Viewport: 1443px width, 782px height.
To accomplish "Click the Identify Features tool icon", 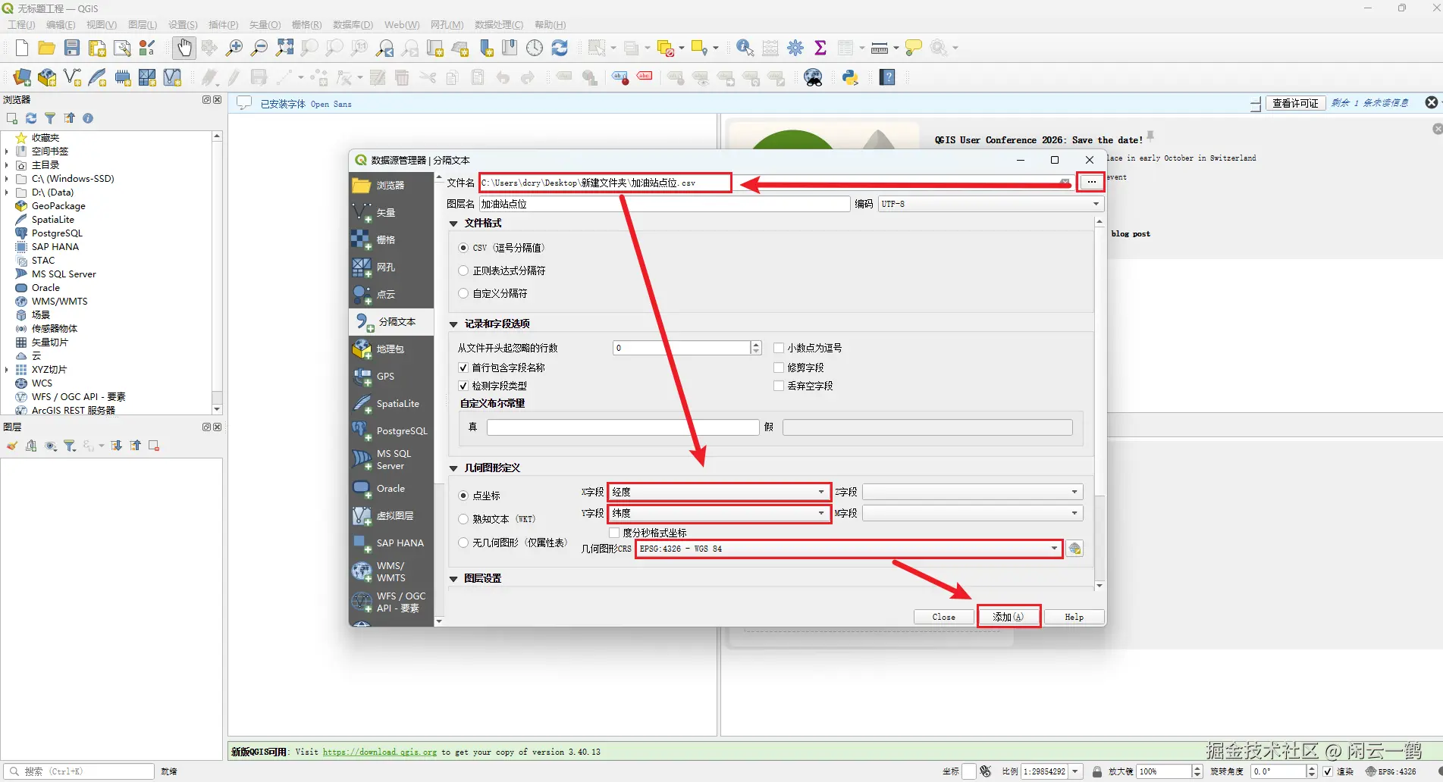I will point(745,48).
